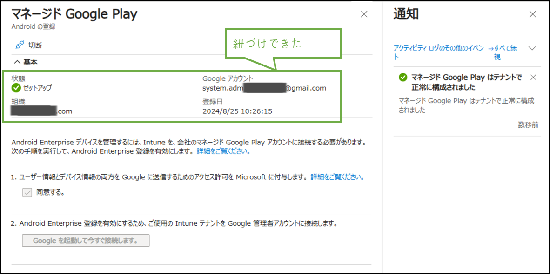
Task: Open 詳細をご覧ください link after Android Enterprise text
Action: [223, 152]
